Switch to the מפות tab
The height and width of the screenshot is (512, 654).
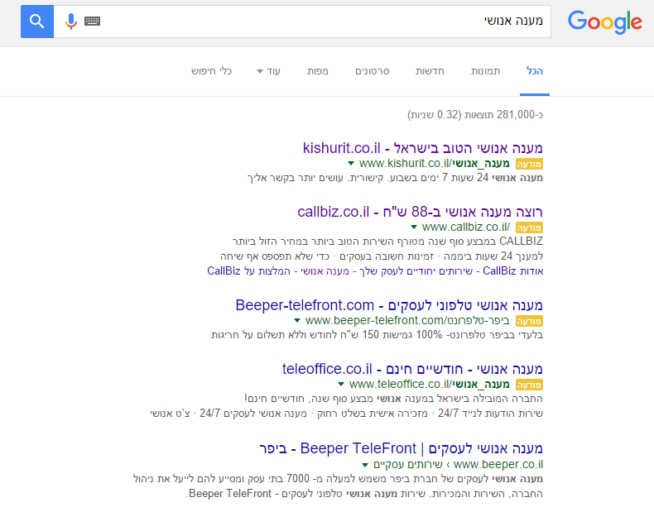(x=318, y=71)
